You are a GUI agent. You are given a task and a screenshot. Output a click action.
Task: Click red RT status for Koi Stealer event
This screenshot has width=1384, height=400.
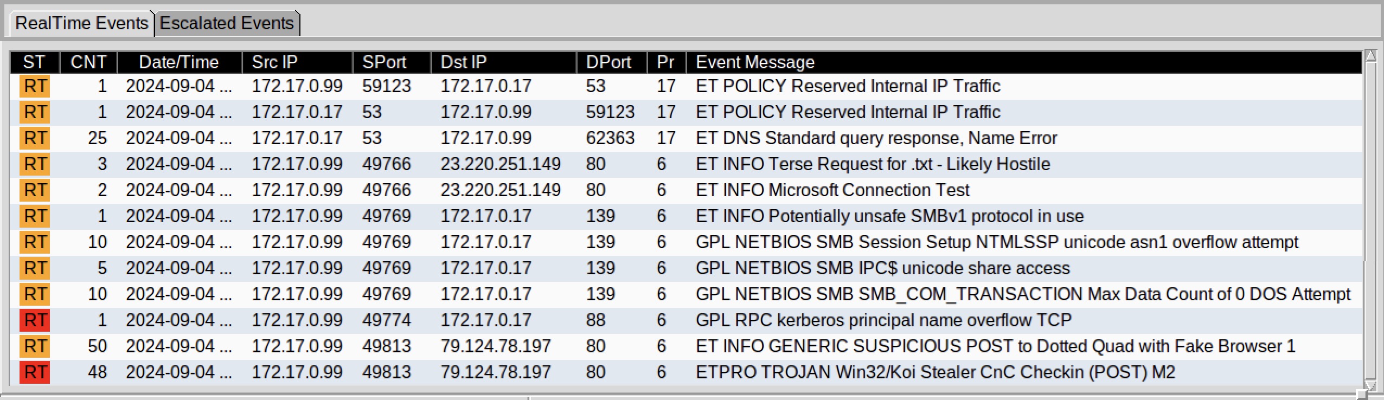35,372
